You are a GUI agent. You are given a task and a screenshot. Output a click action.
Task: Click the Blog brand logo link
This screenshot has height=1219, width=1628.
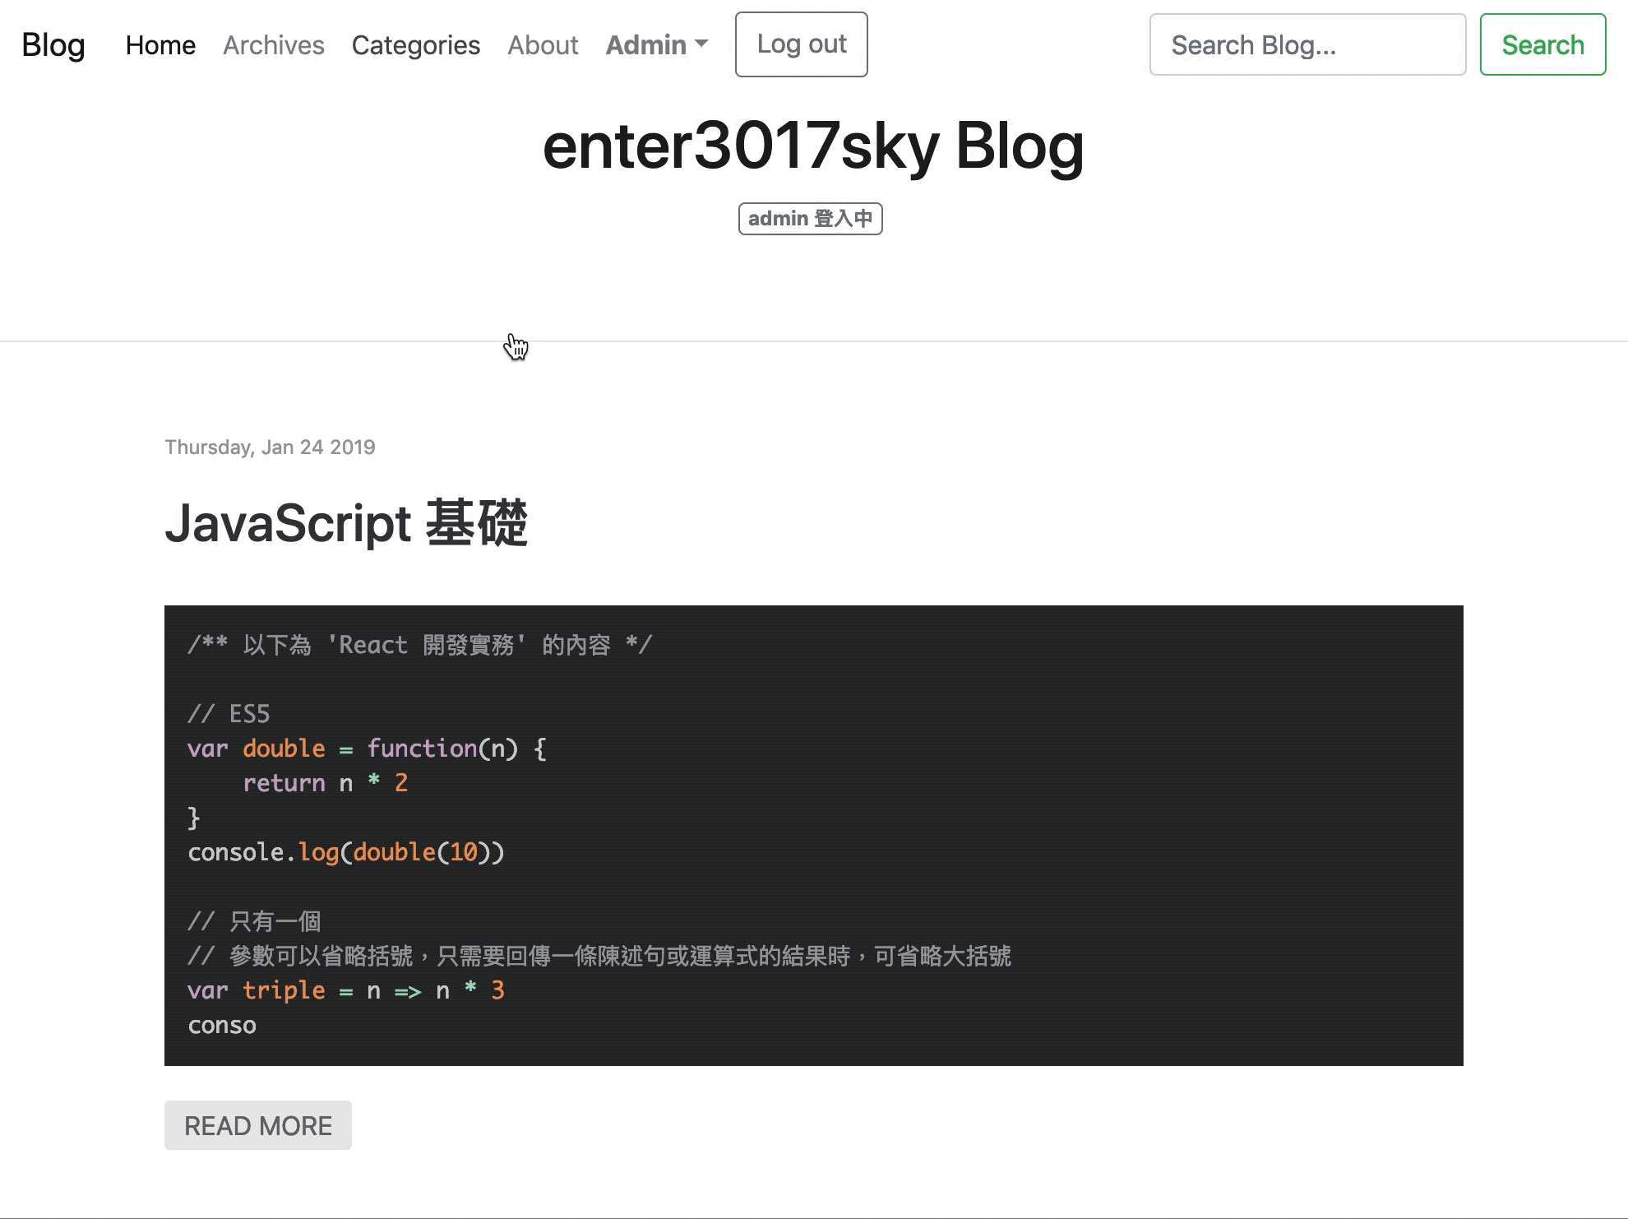pos(53,45)
